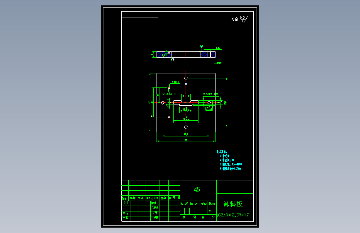Click the top center hole in plan view
This screenshot has height=233, width=360.
point(186,78)
